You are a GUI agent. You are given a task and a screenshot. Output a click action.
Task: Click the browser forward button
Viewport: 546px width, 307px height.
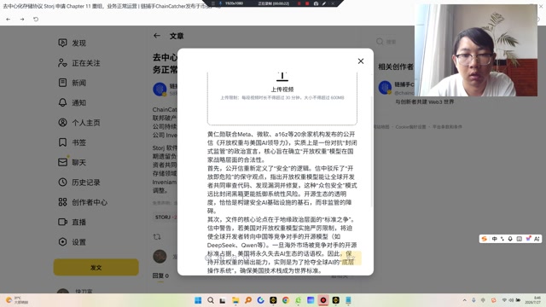[22, 19]
